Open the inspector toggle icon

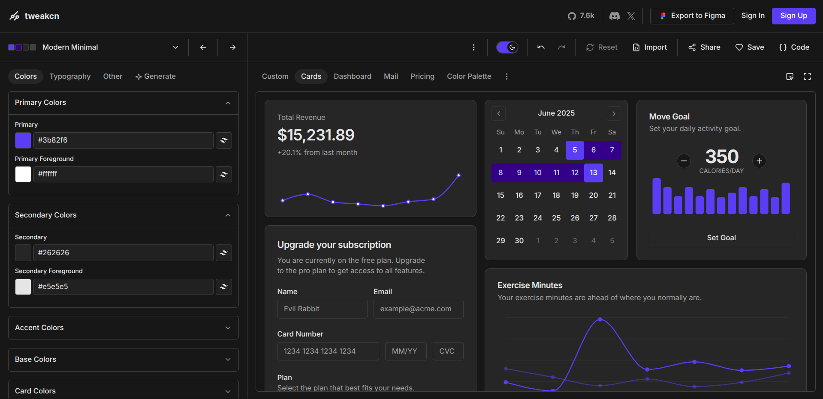tap(790, 76)
